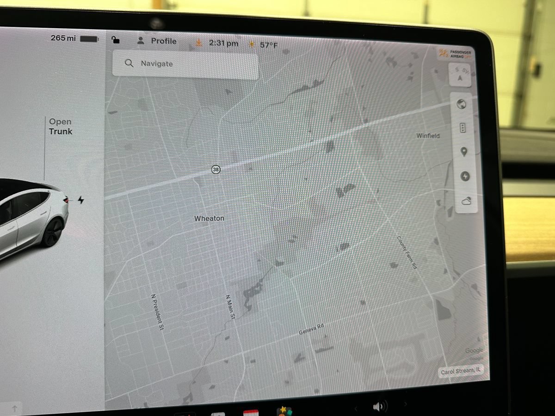Toggle weather cloud overlay icon
This screenshot has width=555, height=416.
pyautogui.click(x=467, y=201)
